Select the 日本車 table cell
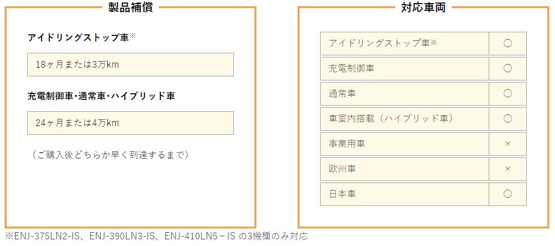The height and width of the screenshot is (246, 555). click(x=404, y=194)
